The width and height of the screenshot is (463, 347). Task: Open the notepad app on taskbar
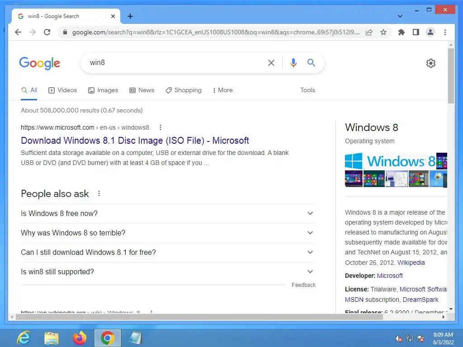coord(136,338)
